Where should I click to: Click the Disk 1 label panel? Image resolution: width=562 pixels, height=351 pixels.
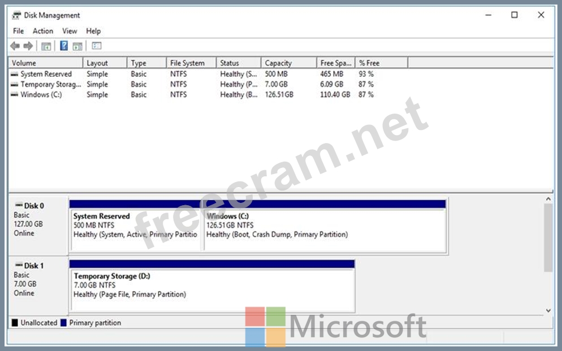[37, 283]
